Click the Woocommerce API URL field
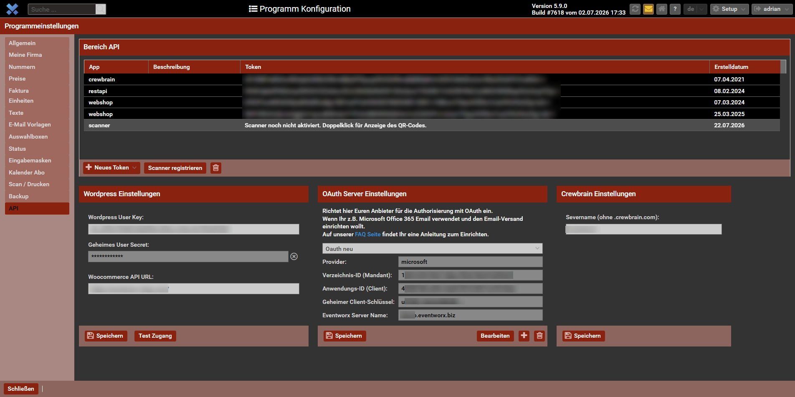The height and width of the screenshot is (397, 795). [193, 288]
